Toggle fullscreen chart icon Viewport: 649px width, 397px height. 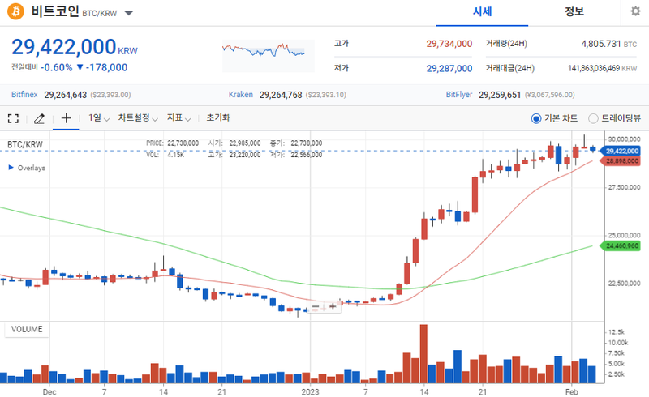[13, 118]
